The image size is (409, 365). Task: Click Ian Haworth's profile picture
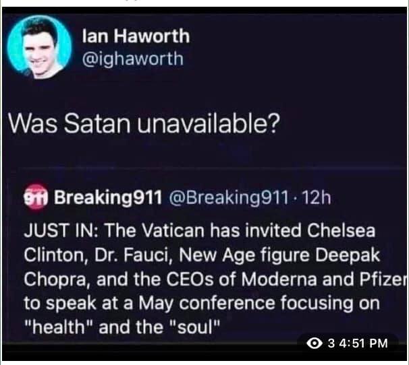(40, 46)
